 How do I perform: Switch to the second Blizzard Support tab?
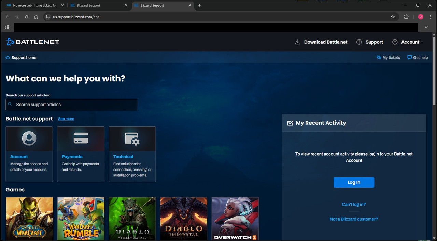click(99, 5)
